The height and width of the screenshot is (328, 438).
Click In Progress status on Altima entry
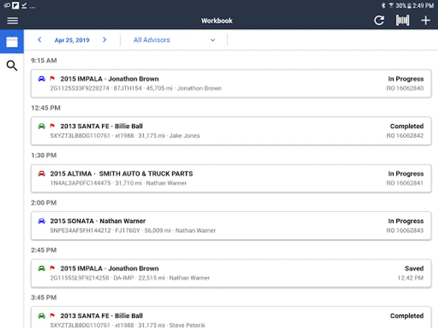pos(406,174)
